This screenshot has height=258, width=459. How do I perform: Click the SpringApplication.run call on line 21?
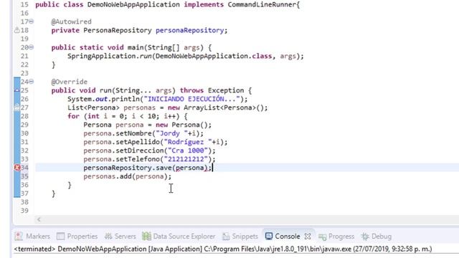click(x=186, y=56)
